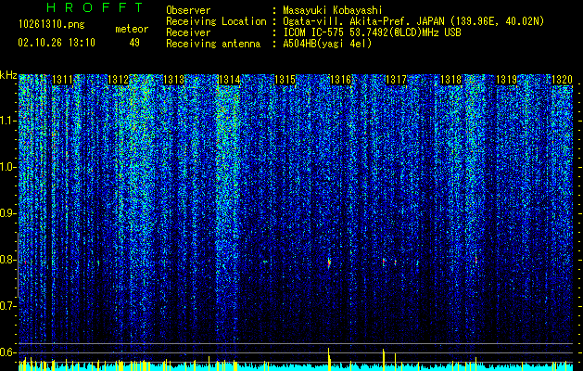583x371 pixels.
Task: Click the Ogata-vill. Akita-Pref. JAPAN location text
Action: [413, 21]
